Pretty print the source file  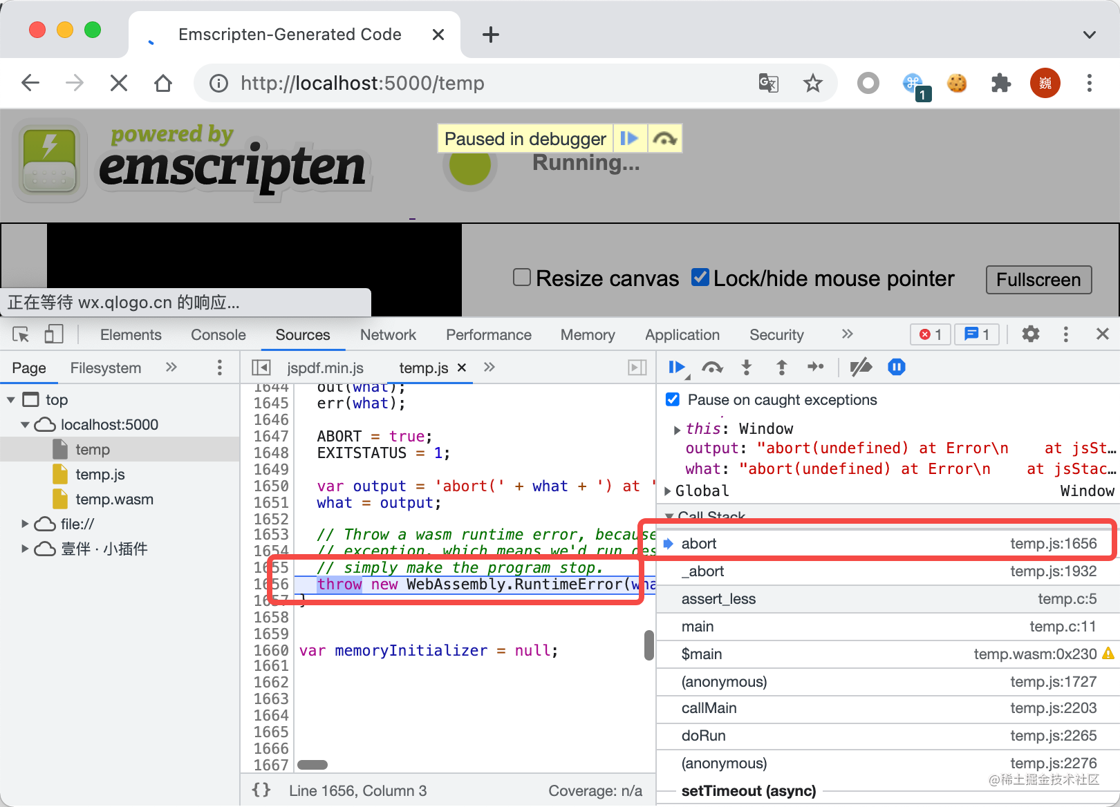[x=261, y=790]
